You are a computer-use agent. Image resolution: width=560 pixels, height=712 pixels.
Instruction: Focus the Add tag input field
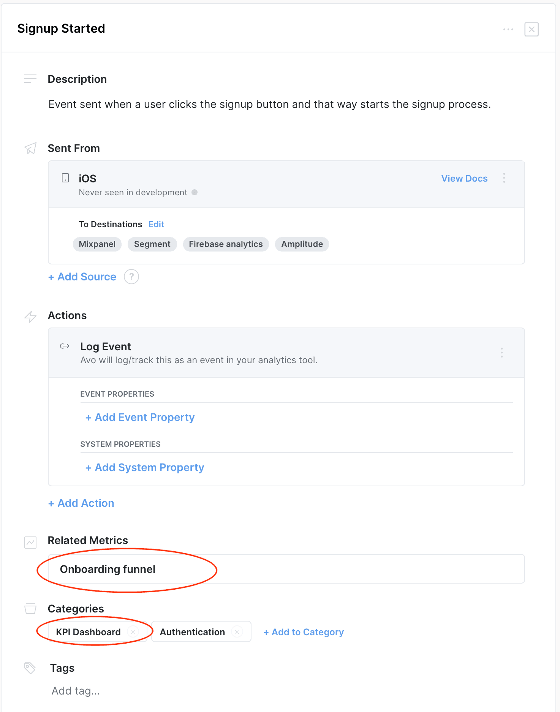pos(76,691)
